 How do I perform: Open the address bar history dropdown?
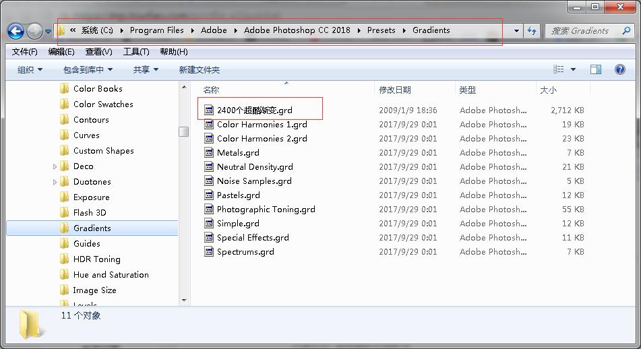click(517, 30)
